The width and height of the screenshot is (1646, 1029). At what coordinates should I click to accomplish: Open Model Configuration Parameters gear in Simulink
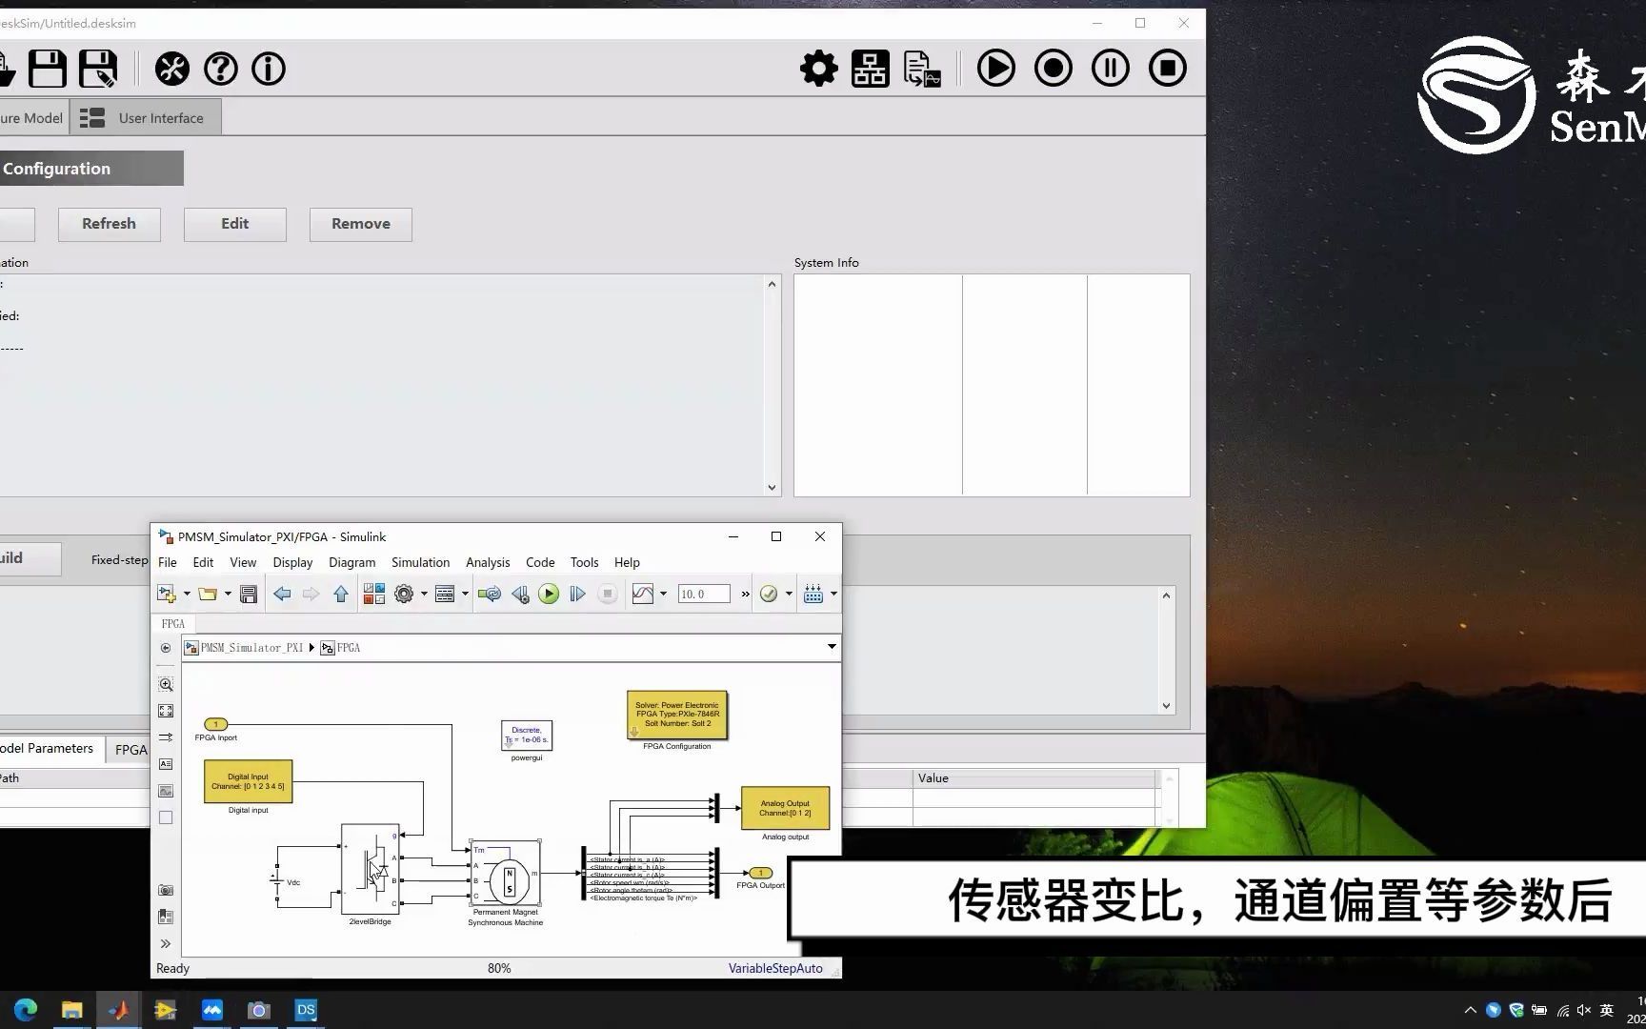pos(406,594)
